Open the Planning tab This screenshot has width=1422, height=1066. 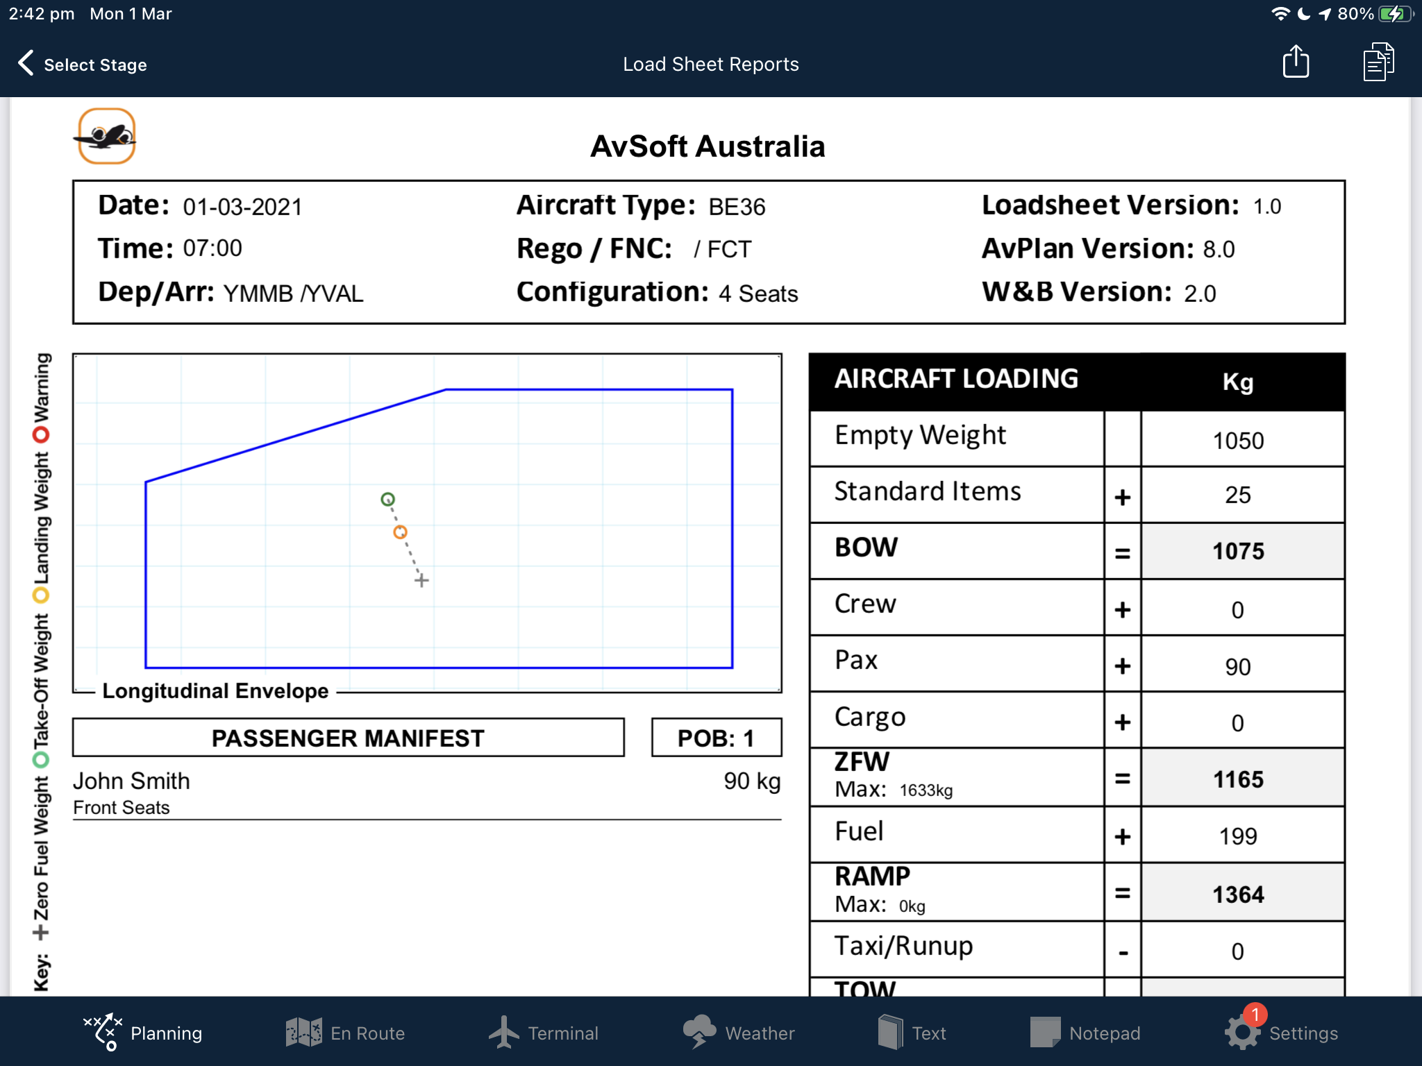click(x=142, y=1033)
